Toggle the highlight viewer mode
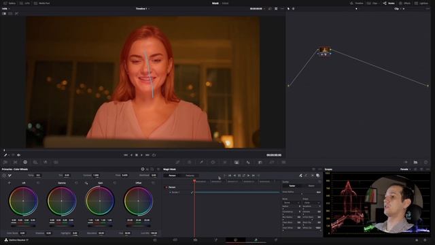Screen dimensions: 435x245 [x=16, y=14]
